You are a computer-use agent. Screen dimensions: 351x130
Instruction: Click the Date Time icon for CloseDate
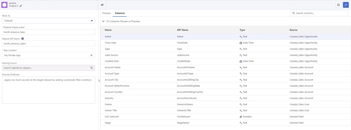(x=241, y=43)
